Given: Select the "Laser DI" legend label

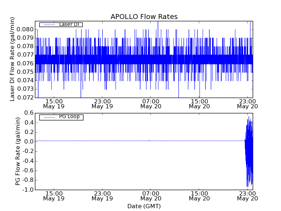Looking at the screenshot, I should (68, 24).
